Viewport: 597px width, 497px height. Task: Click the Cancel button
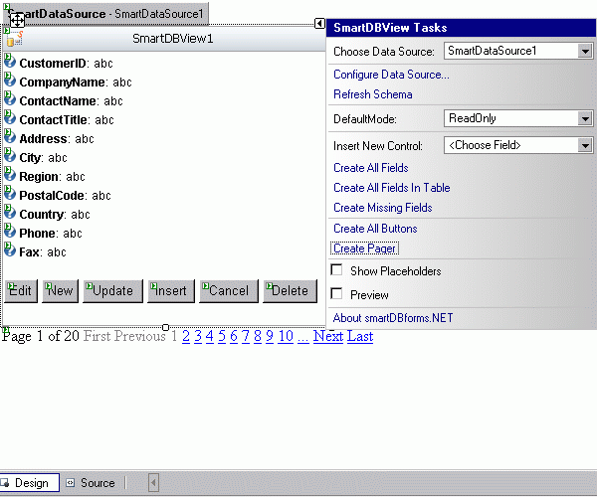pos(229,291)
